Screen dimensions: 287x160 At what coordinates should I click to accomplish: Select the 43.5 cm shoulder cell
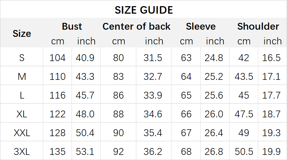pyautogui.click(x=244, y=76)
